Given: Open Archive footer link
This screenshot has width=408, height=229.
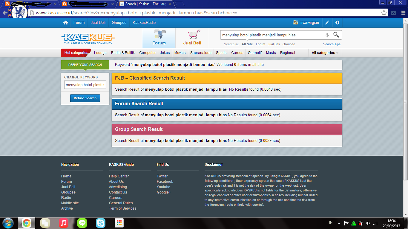Looking at the screenshot, I should click(67, 208).
